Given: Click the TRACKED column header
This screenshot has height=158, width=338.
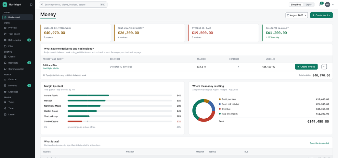Looking at the screenshot, I should pyautogui.click(x=201, y=59).
